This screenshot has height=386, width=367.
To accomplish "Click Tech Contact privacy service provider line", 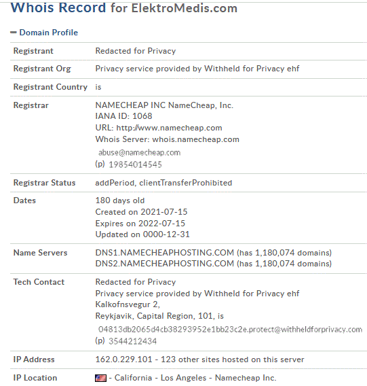I will pyautogui.click(x=197, y=294).
